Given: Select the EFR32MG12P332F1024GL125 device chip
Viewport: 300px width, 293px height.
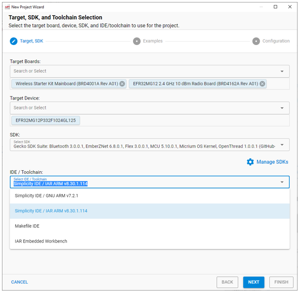Looking at the screenshot, I should pyautogui.click(x=46, y=121).
